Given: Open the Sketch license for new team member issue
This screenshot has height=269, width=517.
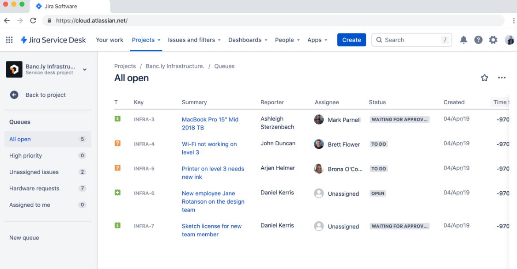Looking at the screenshot, I should pos(211,230).
